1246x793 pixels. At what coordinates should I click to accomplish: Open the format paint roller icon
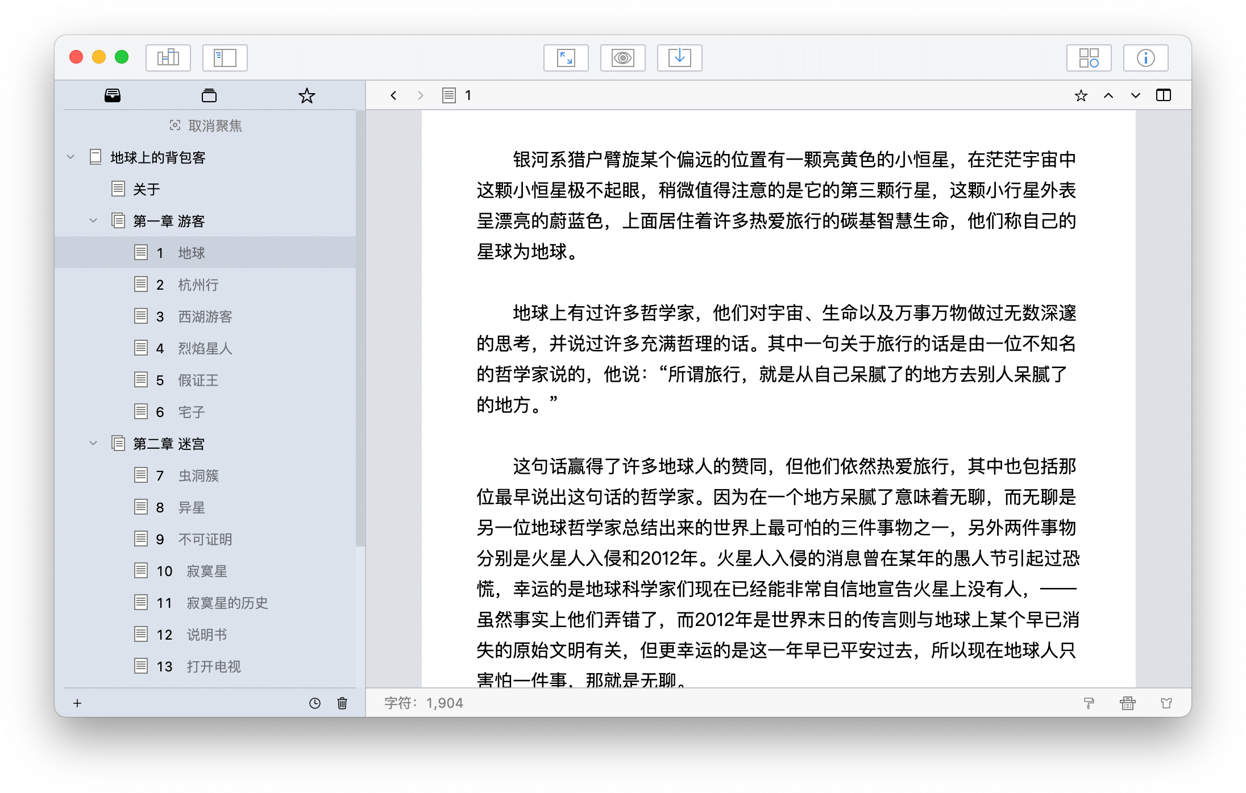pyautogui.click(x=1089, y=703)
